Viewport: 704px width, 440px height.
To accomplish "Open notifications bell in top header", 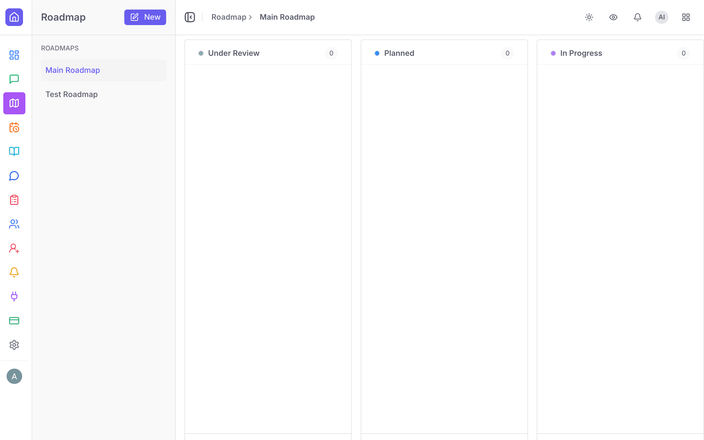I will 637,17.
